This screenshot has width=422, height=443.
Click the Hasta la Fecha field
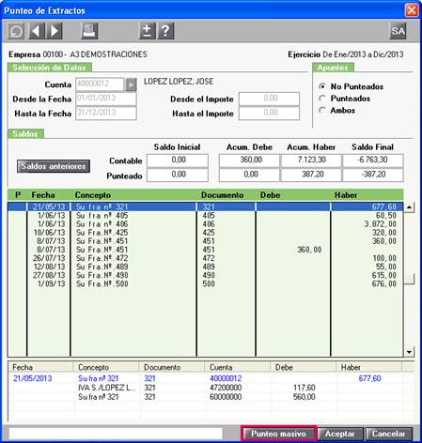(x=106, y=113)
